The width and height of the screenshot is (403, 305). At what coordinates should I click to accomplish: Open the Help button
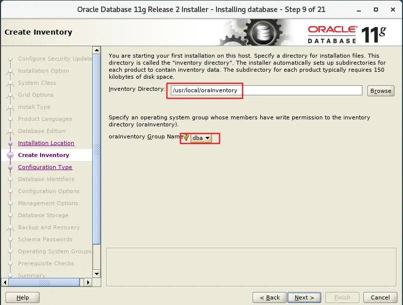(x=23, y=297)
